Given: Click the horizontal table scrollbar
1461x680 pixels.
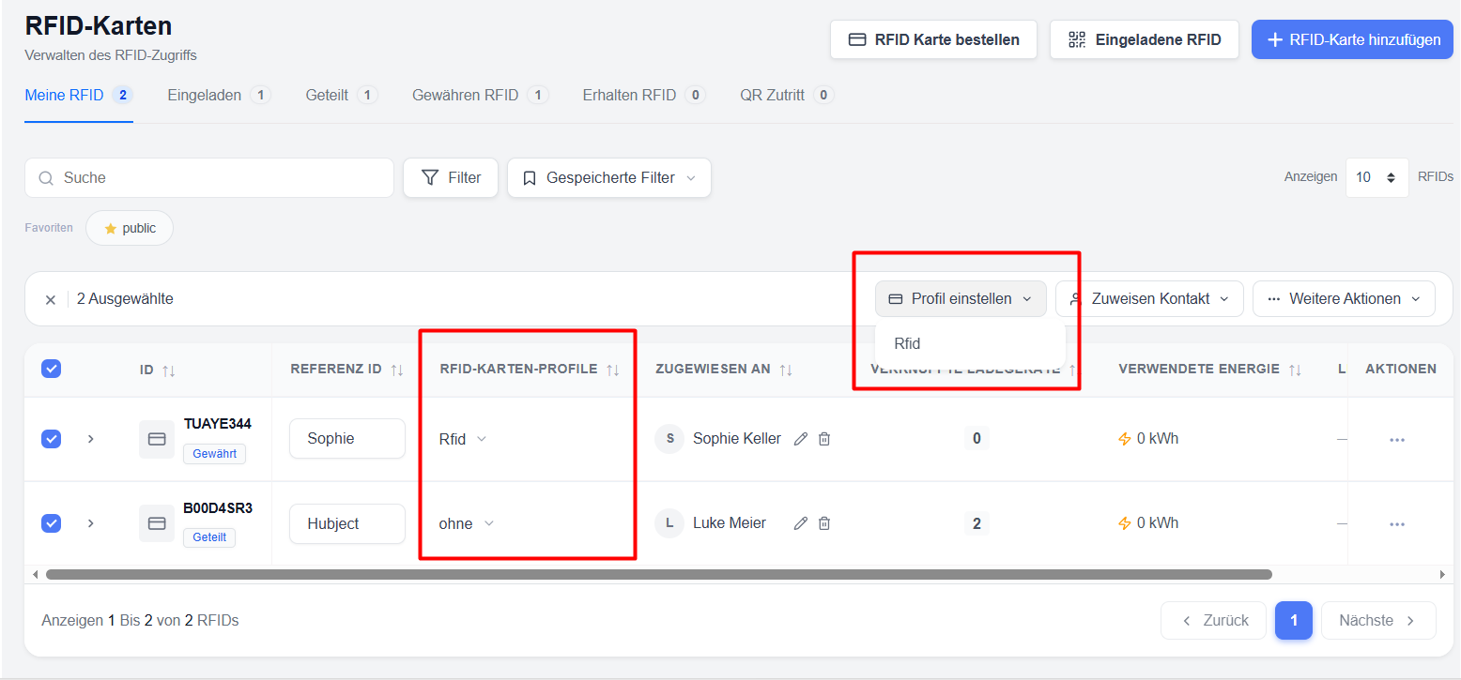Looking at the screenshot, I should pyautogui.click(x=658, y=574).
